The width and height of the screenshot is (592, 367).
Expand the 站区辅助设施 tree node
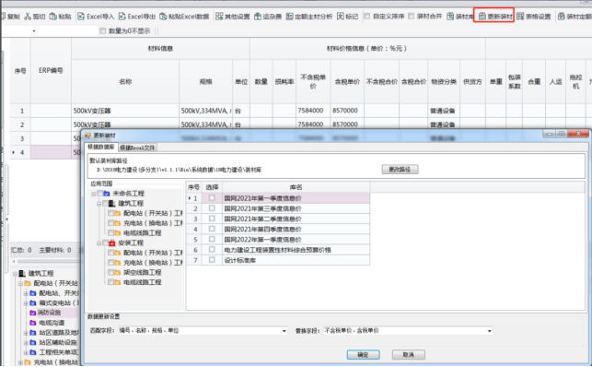point(26,343)
